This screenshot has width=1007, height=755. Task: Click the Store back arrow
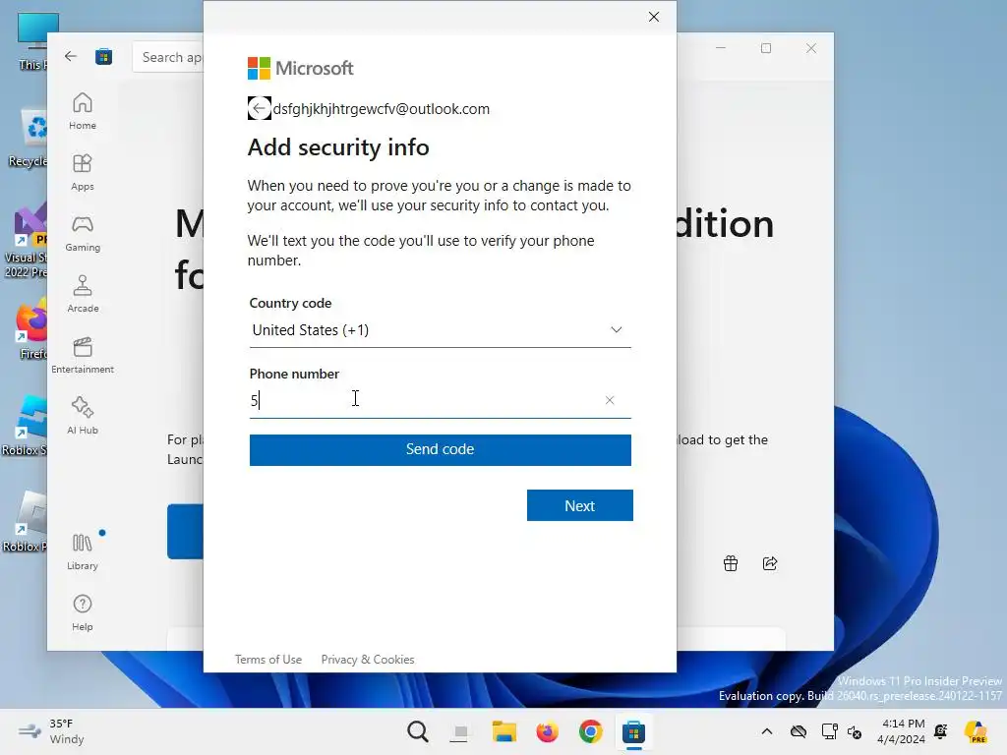click(71, 56)
